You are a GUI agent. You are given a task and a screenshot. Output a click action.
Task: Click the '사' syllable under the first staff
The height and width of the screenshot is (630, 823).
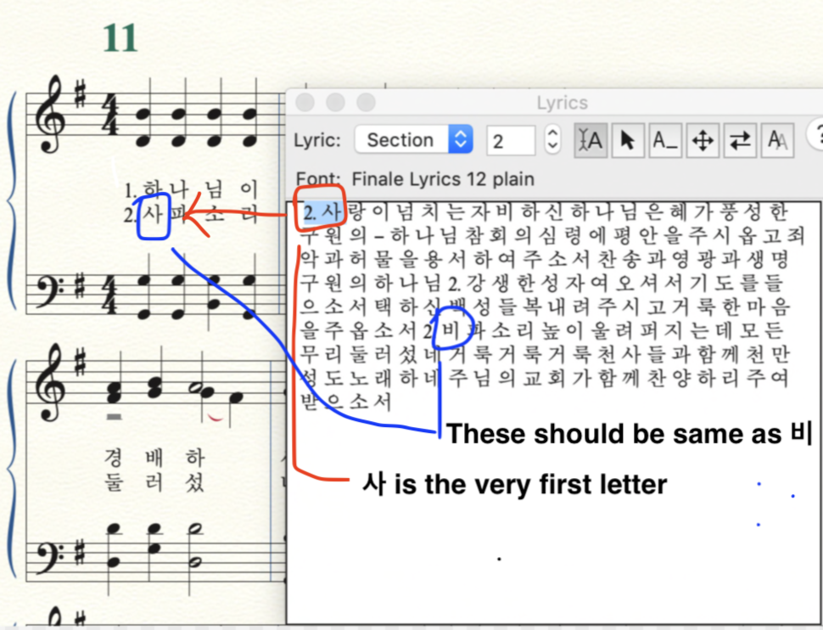click(x=154, y=212)
